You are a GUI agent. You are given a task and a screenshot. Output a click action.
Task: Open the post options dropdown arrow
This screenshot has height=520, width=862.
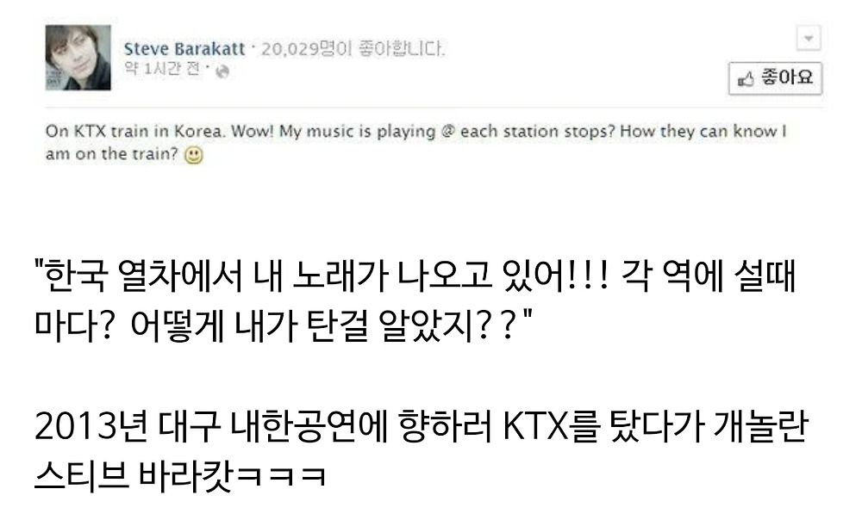(809, 38)
